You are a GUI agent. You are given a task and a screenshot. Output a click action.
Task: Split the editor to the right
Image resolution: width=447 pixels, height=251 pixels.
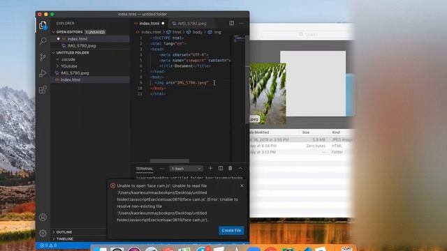(x=232, y=23)
